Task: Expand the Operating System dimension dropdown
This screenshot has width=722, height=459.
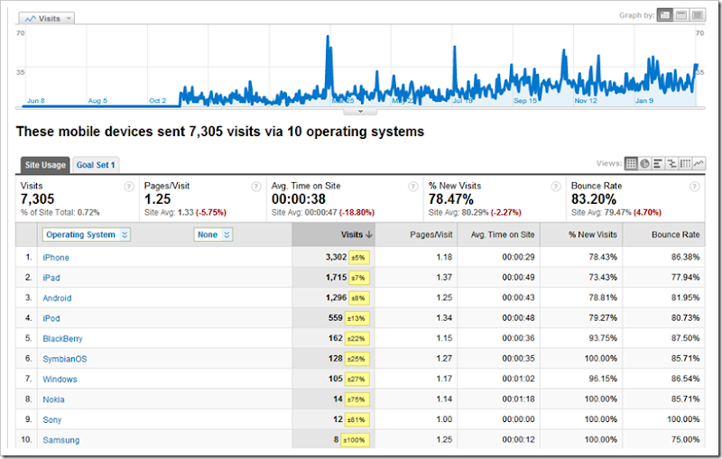Action: [86, 234]
